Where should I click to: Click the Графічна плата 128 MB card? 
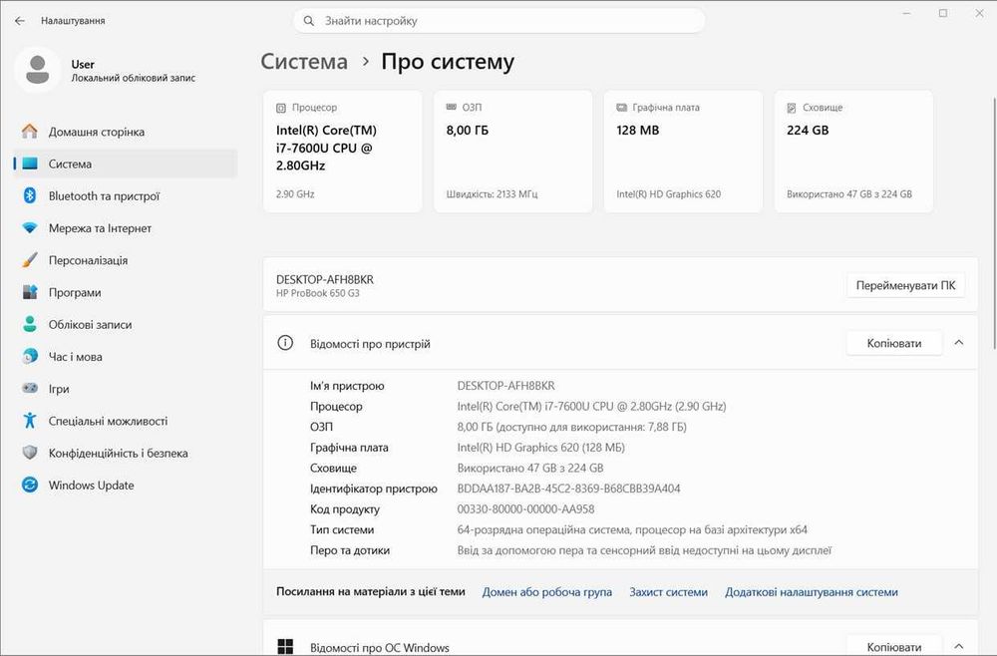pos(683,152)
